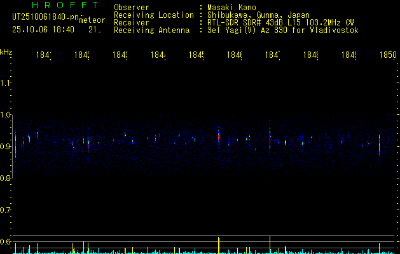Click the kHz axis unit label
Screen dimensions: 400x254
6,51
